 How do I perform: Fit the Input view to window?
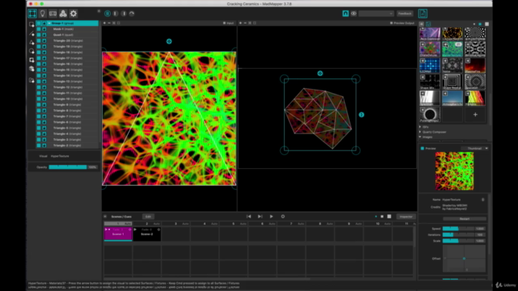[x=113, y=23]
